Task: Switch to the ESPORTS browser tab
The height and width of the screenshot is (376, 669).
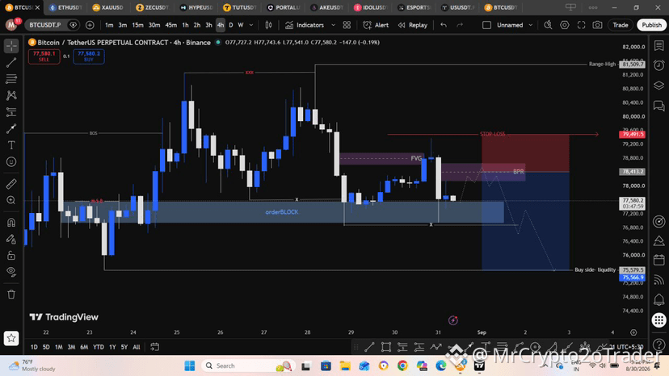Action: [414, 7]
